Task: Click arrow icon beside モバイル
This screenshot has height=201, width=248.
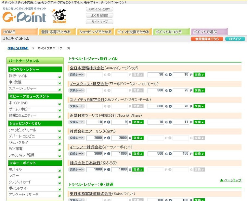Action: pos(59,171)
